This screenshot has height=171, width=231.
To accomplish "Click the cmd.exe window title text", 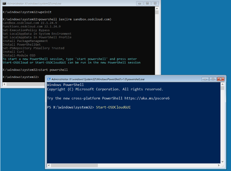I will [x=34, y=3].
